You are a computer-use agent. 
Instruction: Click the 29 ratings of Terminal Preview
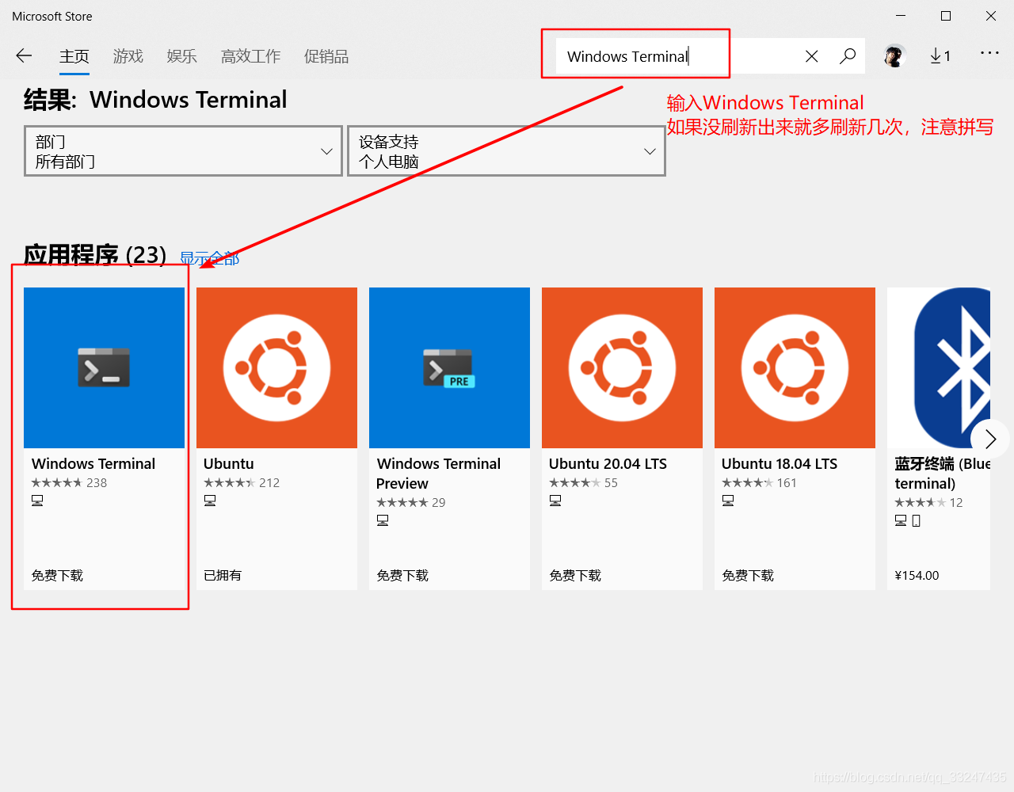pos(439,503)
